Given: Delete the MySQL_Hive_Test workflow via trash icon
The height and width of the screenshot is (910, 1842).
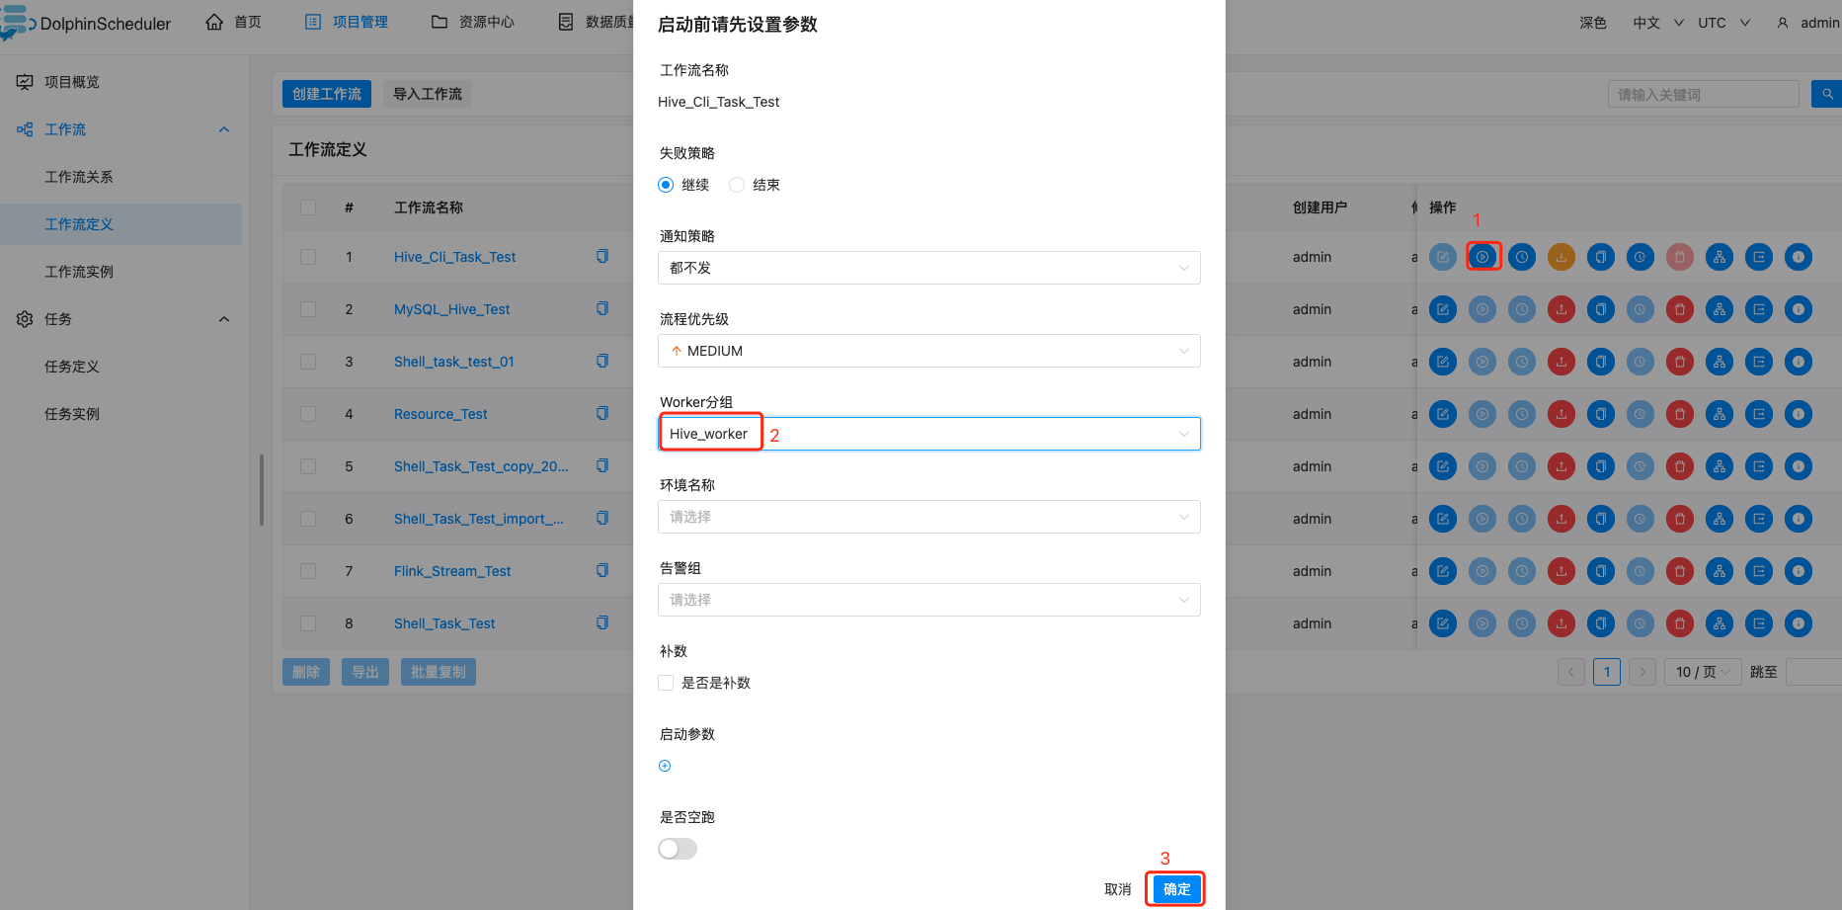Looking at the screenshot, I should point(1680,309).
